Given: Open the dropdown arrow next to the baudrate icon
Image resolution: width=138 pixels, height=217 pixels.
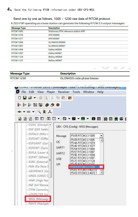Looking at the screenshot, I should pyautogui.click(x=33, y=112).
